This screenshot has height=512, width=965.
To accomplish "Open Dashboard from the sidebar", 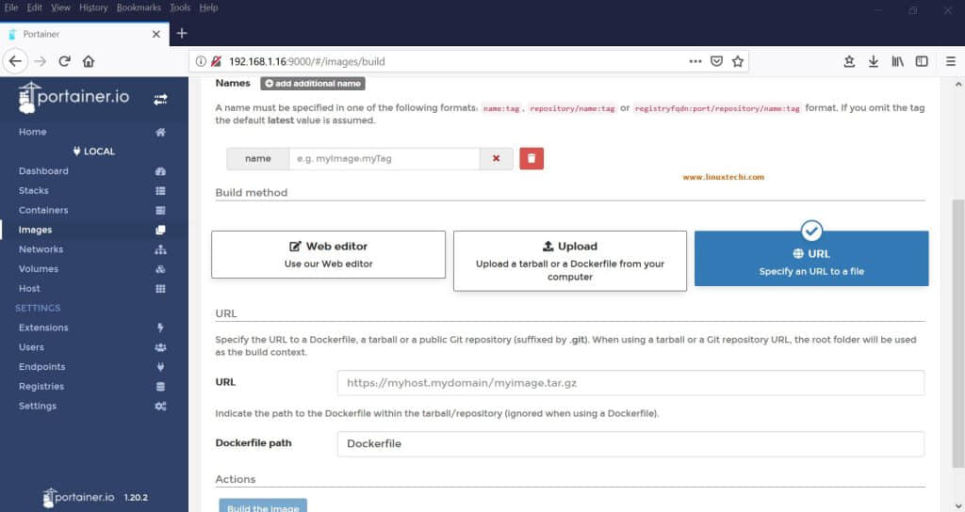I will pos(43,171).
